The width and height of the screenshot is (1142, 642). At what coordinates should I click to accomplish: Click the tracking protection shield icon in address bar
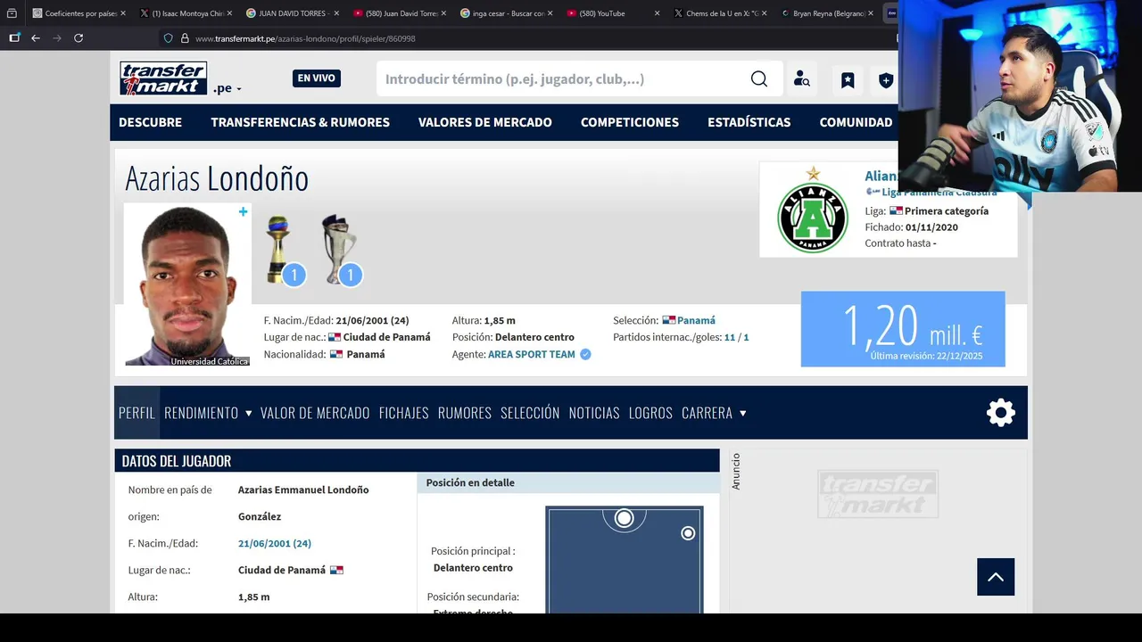168,38
